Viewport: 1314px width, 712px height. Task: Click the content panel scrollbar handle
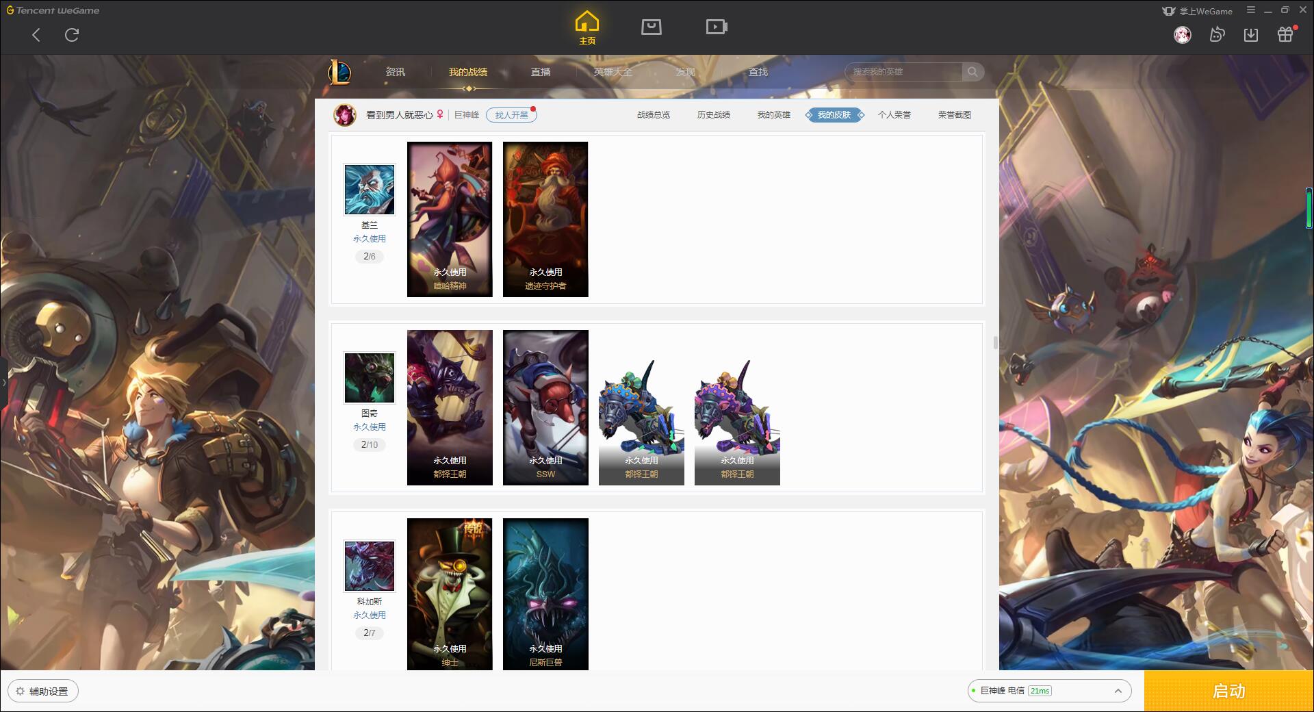996,342
